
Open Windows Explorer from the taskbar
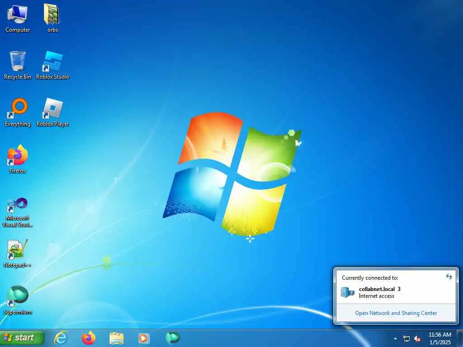click(x=116, y=338)
